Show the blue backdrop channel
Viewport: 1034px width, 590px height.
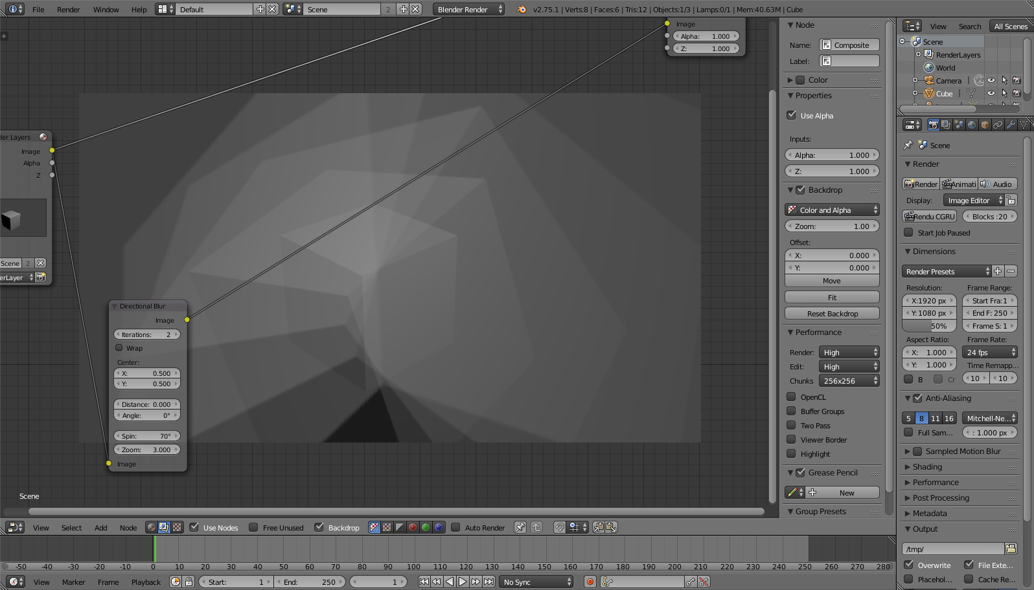coord(439,527)
